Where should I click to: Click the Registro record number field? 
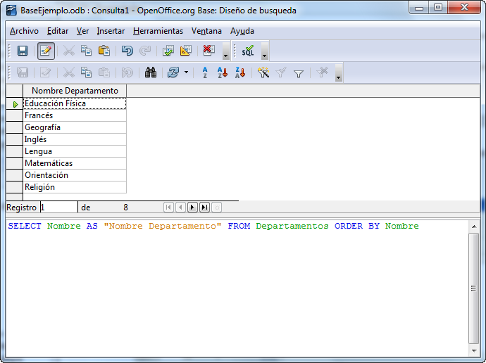click(59, 207)
